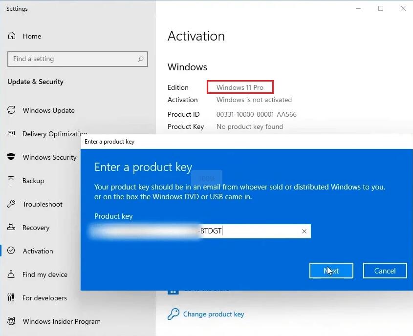
Task: Click the 'Enter a product key' dialog title bar
Action: 246,142
